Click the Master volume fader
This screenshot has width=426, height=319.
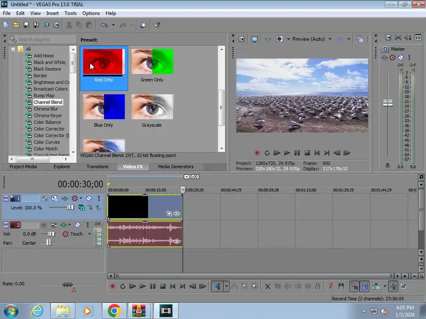(x=388, y=103)
